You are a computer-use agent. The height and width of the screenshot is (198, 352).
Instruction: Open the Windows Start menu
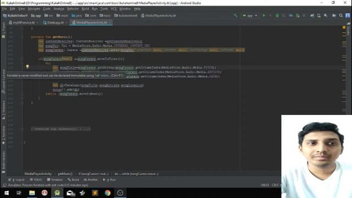pos(7,193)
